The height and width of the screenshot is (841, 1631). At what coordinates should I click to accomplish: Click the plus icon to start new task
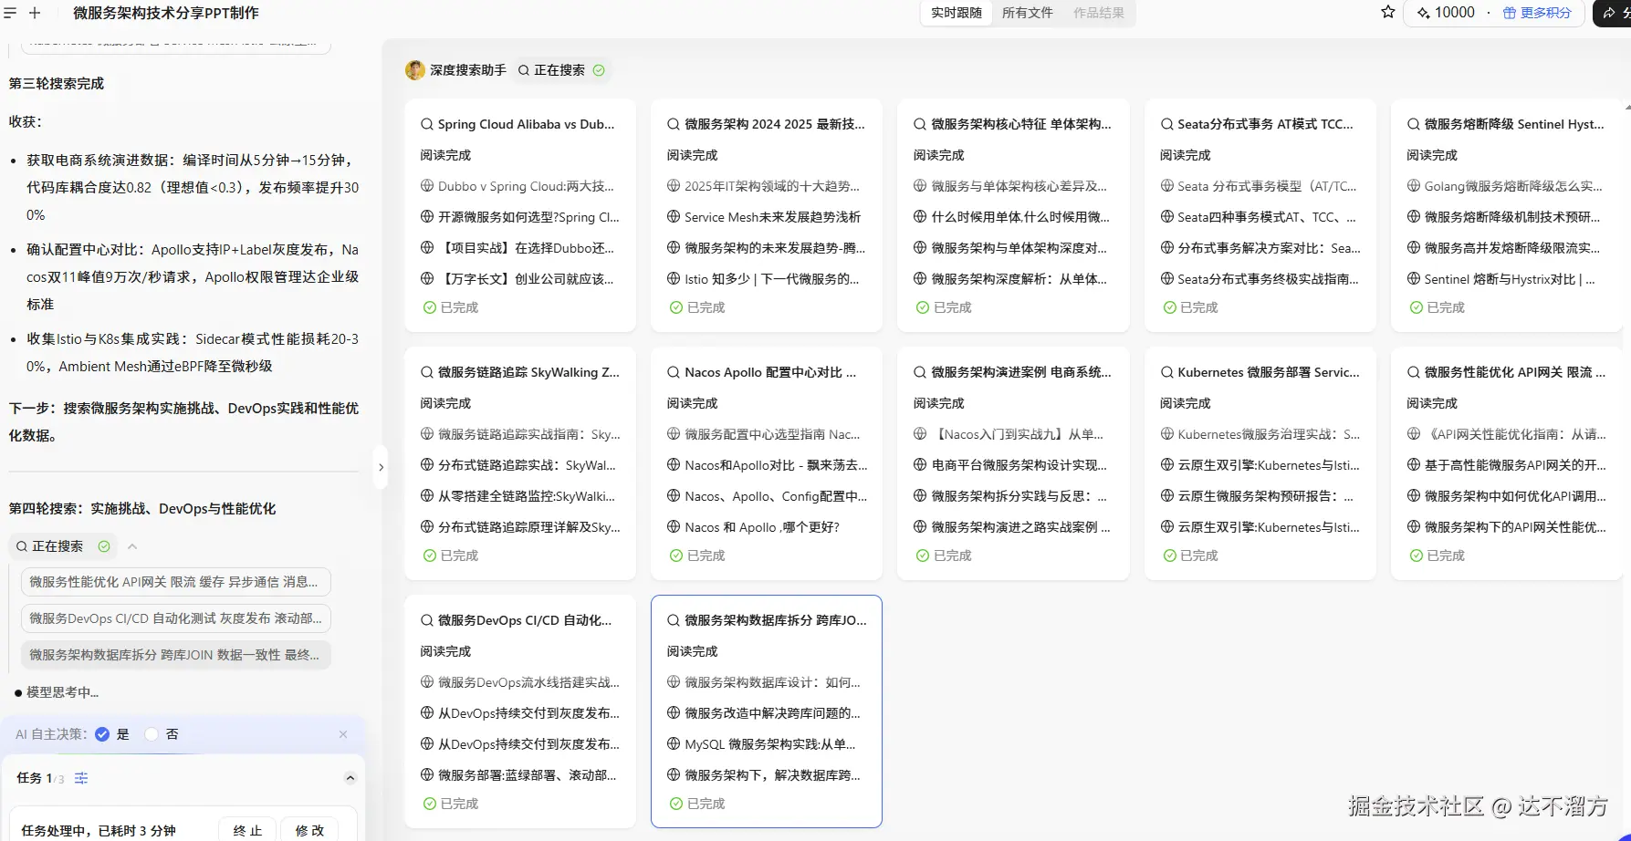point(35,13)
